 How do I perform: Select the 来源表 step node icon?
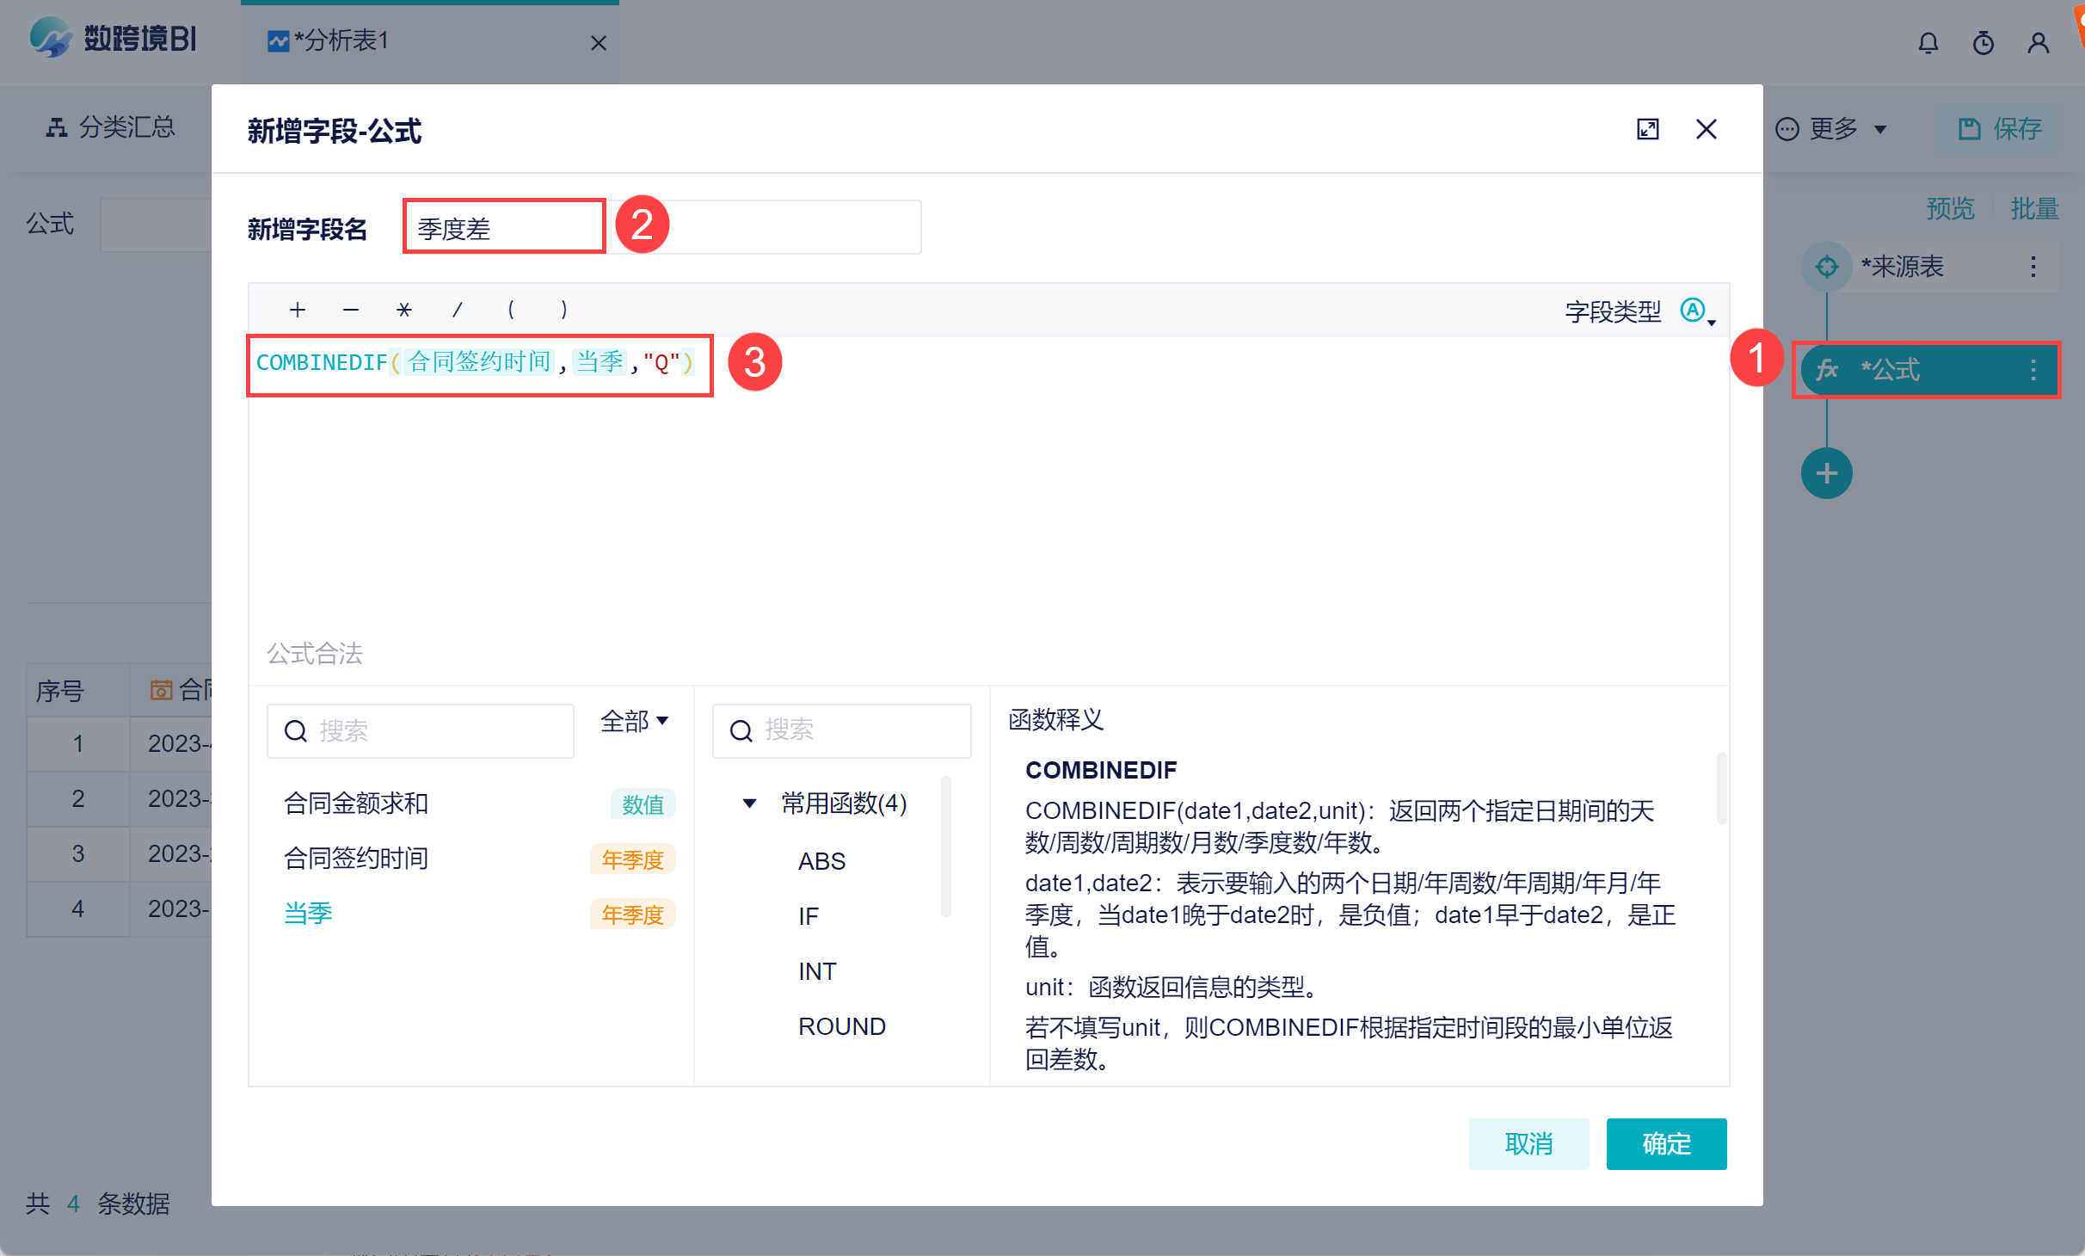(1827, 267)
